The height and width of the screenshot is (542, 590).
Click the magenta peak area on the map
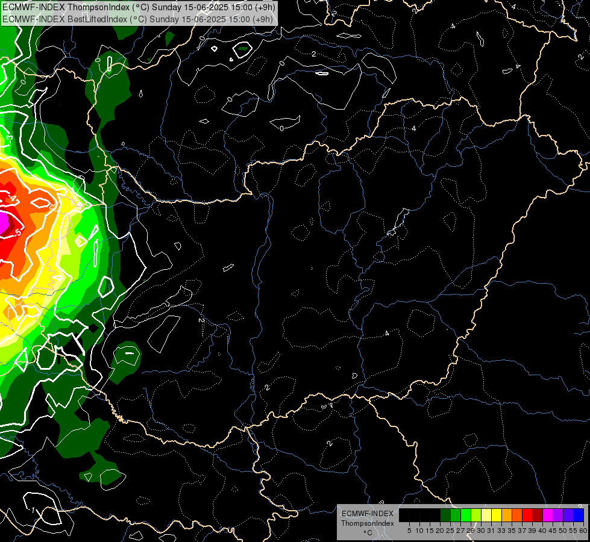pos(3,224)
